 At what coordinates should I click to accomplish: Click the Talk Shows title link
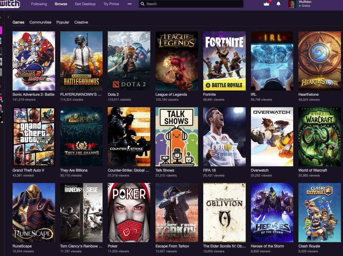point(165,170)
